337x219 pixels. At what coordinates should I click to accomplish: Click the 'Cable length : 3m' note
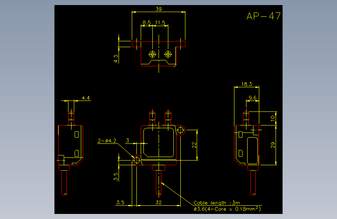point(217,203)
